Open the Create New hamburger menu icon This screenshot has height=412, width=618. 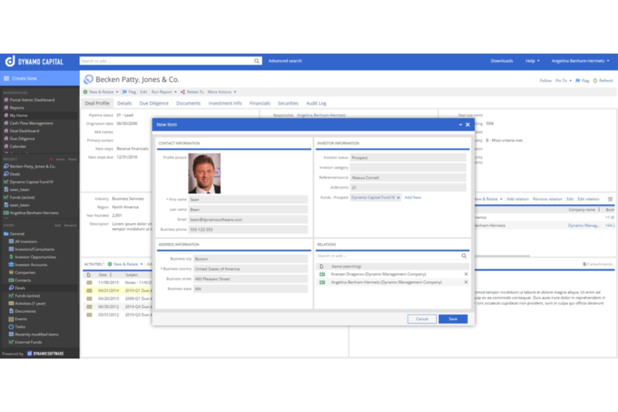click(6, 78)
